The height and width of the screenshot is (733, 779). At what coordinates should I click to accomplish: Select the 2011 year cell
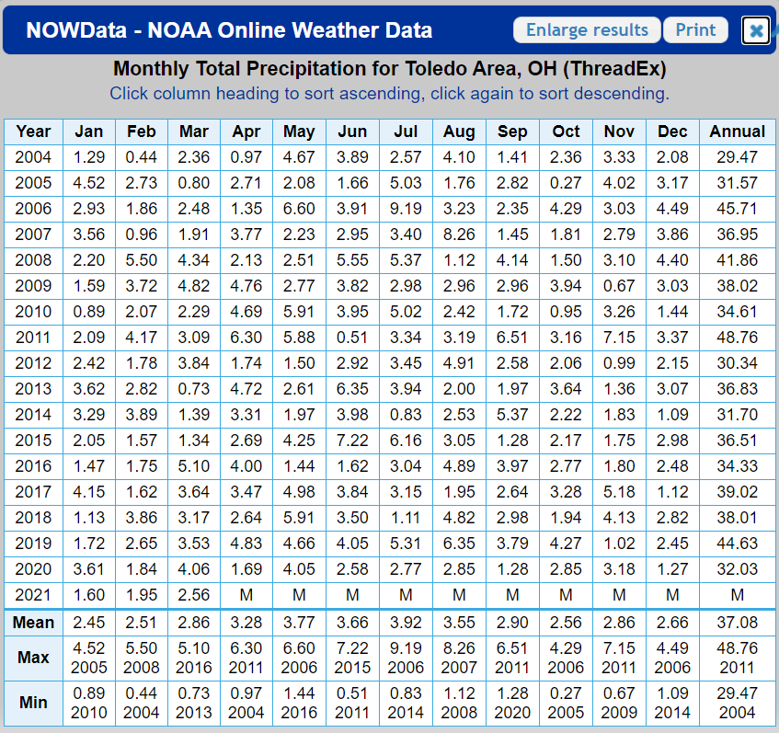tap(33, 338)
